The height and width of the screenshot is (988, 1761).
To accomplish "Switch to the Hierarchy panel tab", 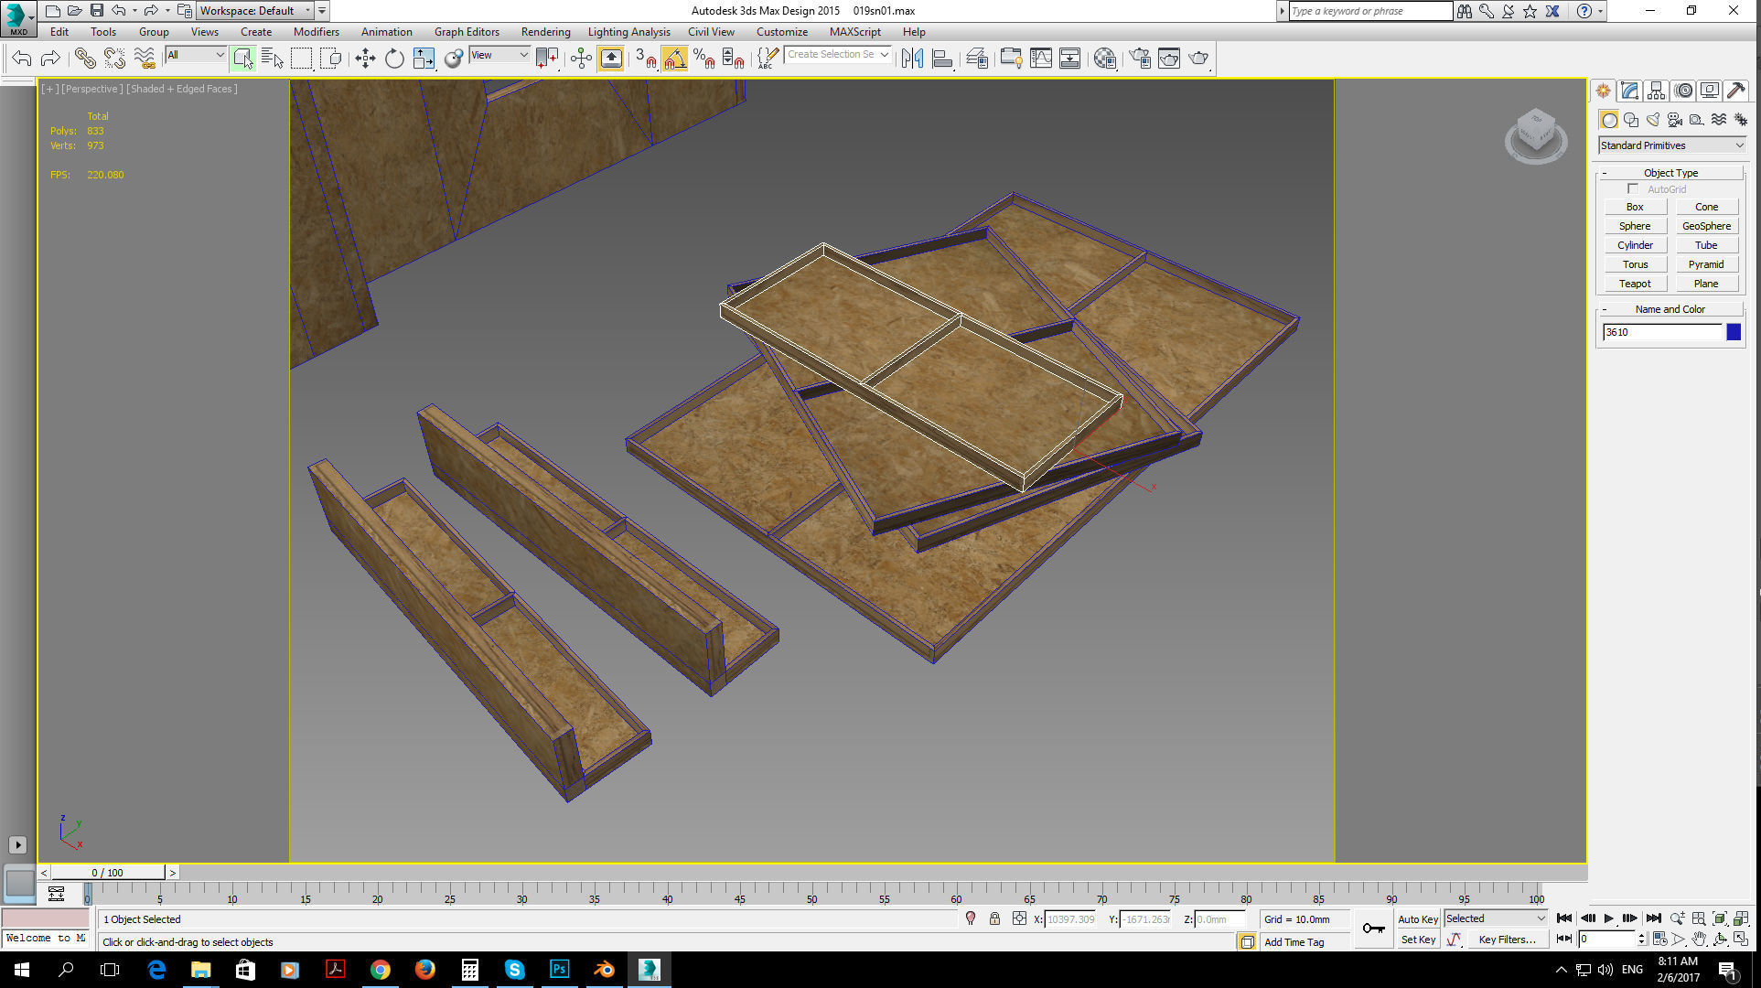I will [x=1656, y=91].
